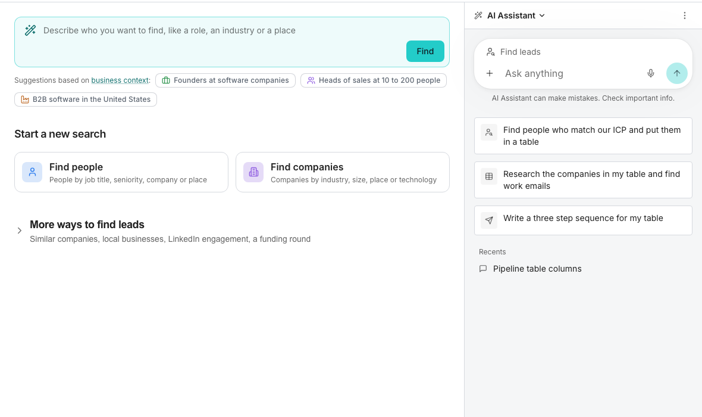Click the Find leads person-search icon
The height and width of the screenshot is (417, 702).
(490, 52)
